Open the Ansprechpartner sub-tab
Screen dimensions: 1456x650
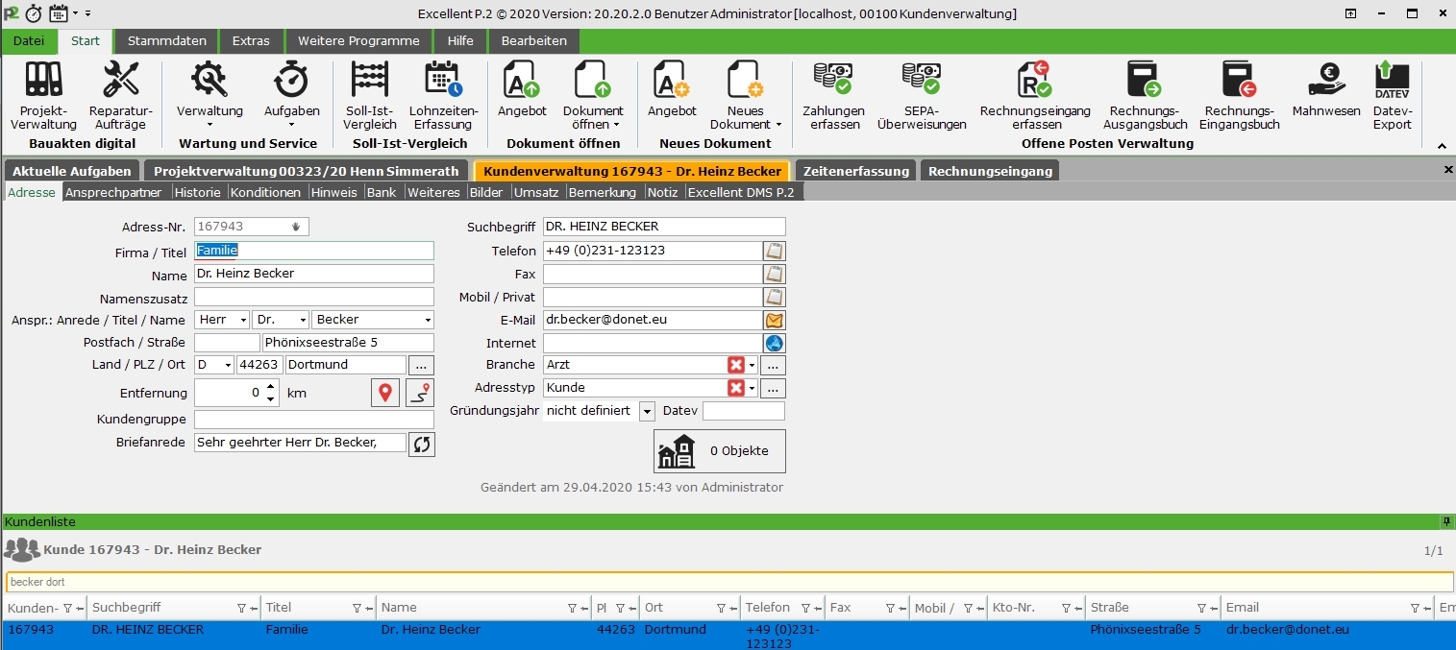[113, 192]
